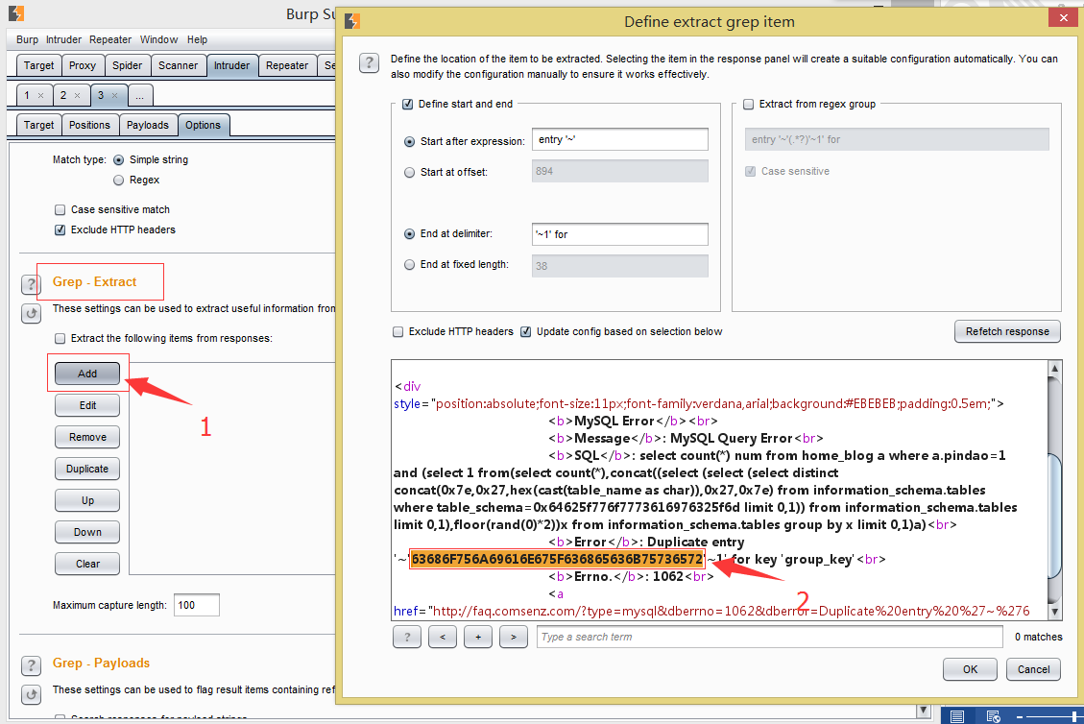Go to next search match
Image resolution: width=1084 pixels, height=724 pixels.
(513, 637)
